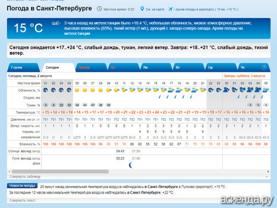Switch to the 'Завтра' tab
The height and width of the screenshot is (208, 277).
(91, 67)
